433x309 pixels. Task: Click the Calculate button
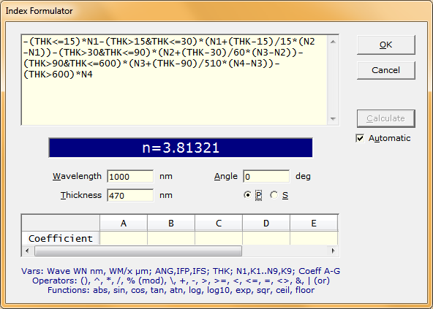coord(385,118)
